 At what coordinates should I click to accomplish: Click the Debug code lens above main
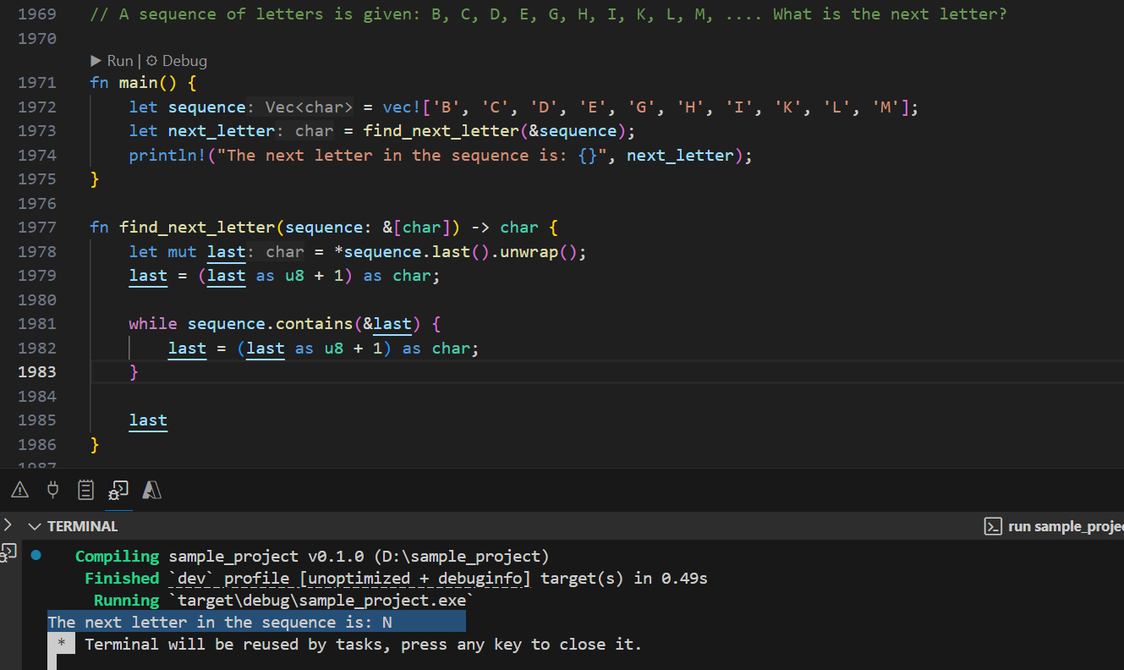176,61
